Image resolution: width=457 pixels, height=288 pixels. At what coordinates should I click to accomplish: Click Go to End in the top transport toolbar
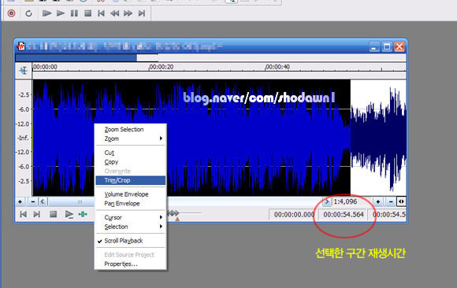[x=142, y=13]
